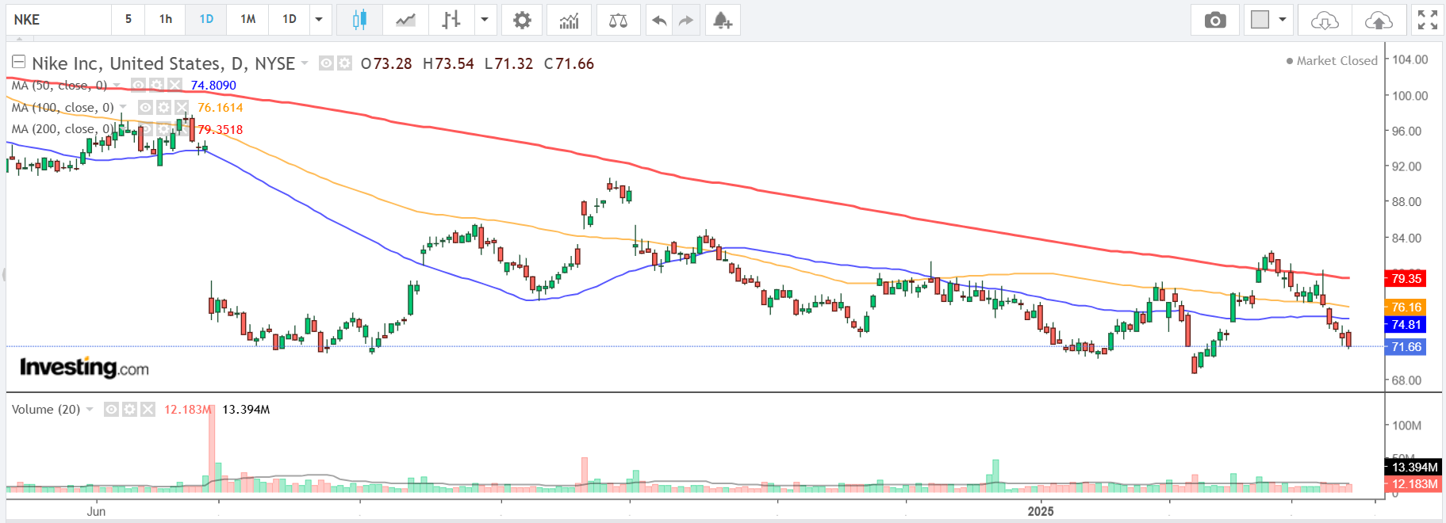Viewport: 1446px width, 523px height.
Task: Undo the last chart action
Action: [659, 20]
